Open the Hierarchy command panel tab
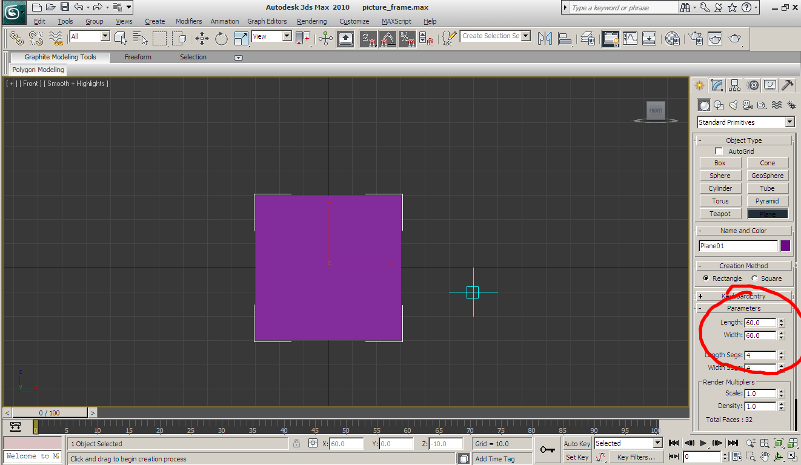The height and width of the screenshot is (465, 801). click(x=734, y=85)
